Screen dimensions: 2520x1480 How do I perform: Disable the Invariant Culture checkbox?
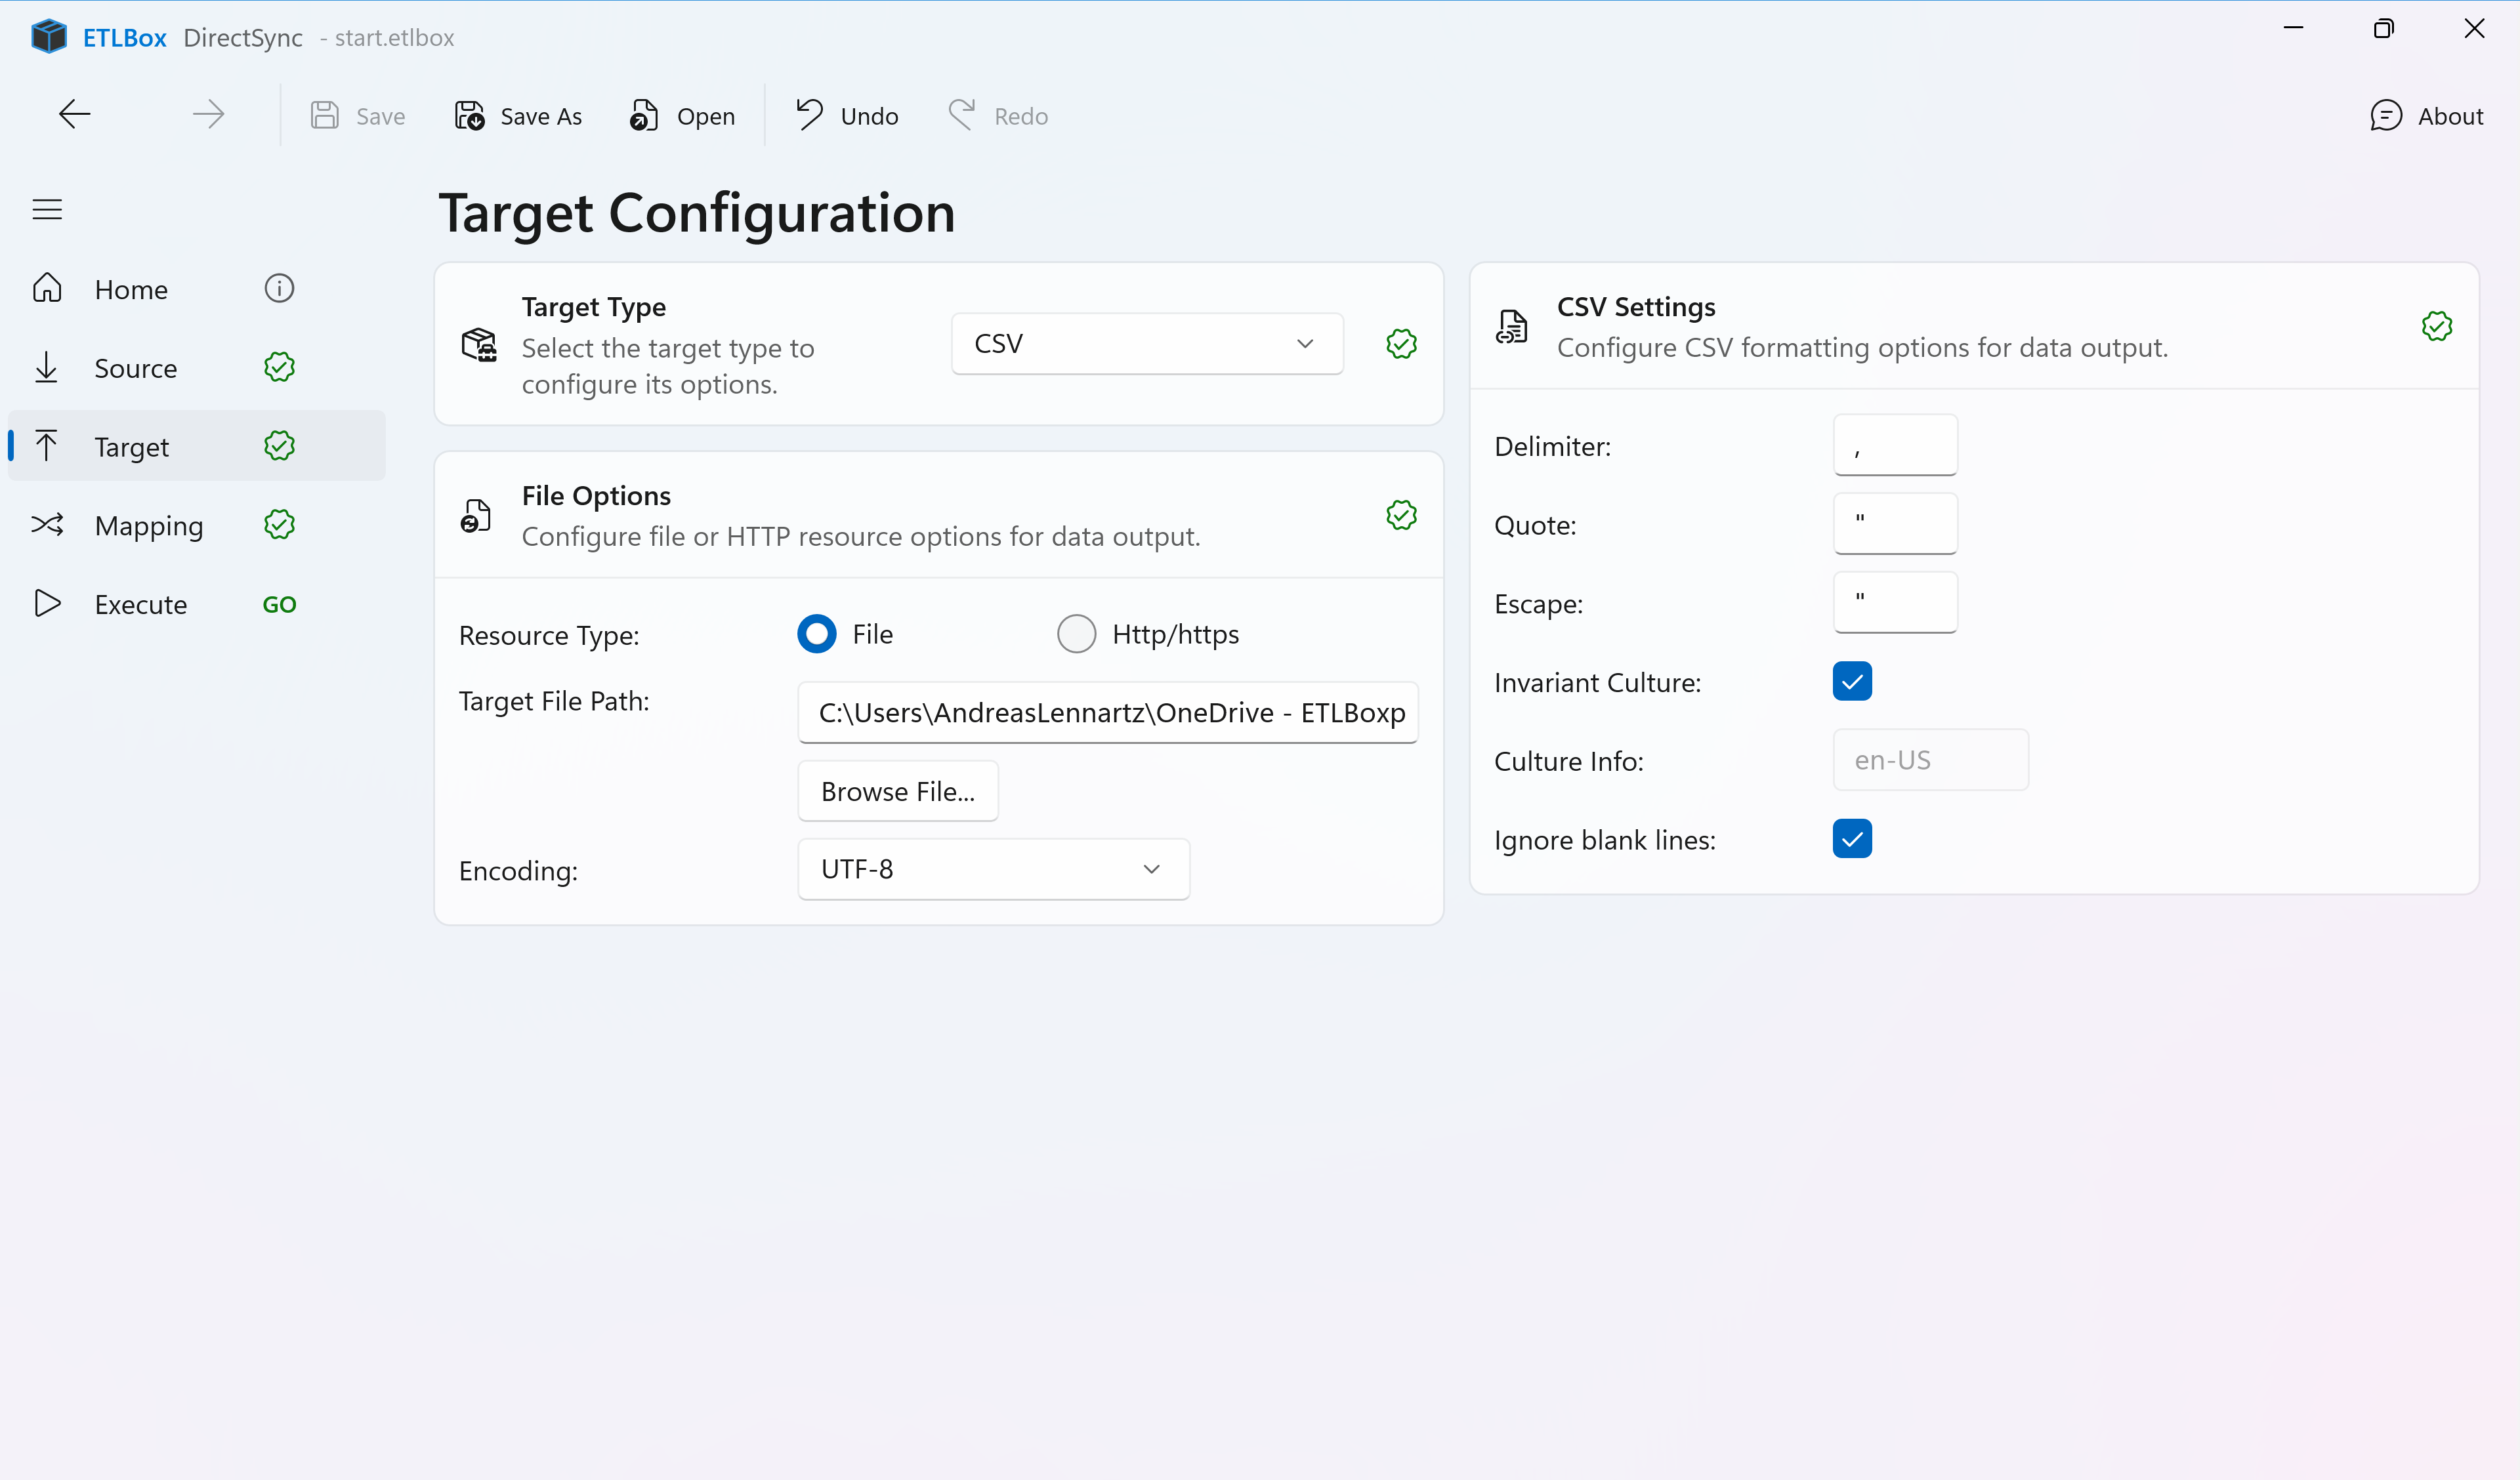click(1851, 681)
